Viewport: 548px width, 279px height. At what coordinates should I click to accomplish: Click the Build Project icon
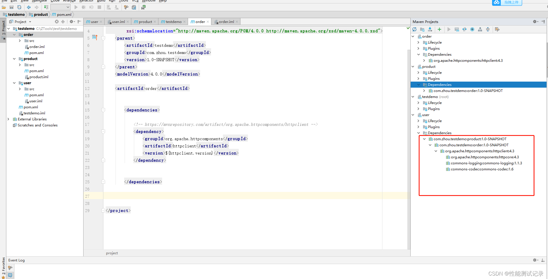coord(46,7)
